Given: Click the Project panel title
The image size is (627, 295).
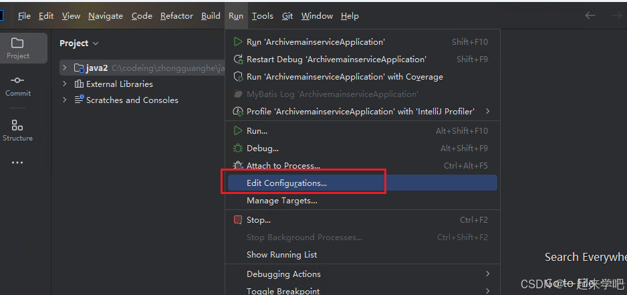Looking at the screenshot, I should (x=74, y=43).
